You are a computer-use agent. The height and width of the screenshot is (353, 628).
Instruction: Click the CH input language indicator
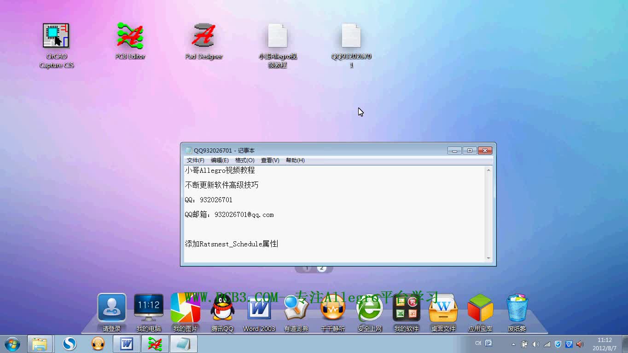click(478, 343)
